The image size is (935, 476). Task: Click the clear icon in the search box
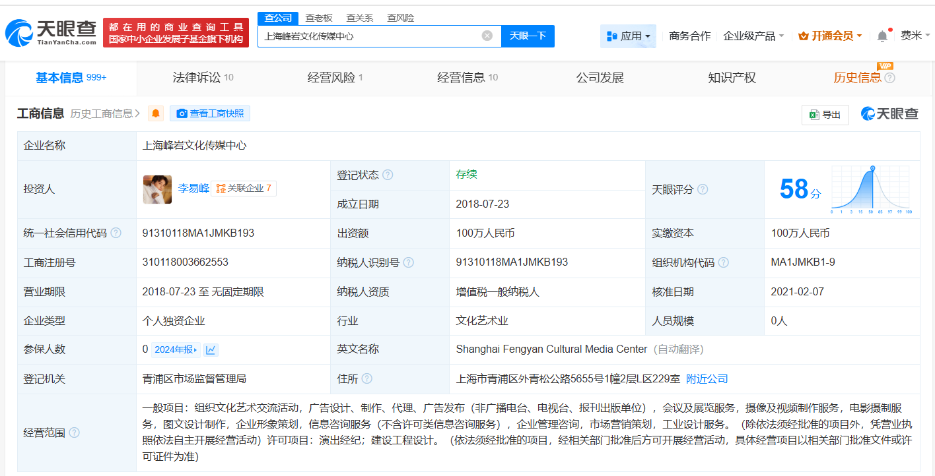coord(487,36)
